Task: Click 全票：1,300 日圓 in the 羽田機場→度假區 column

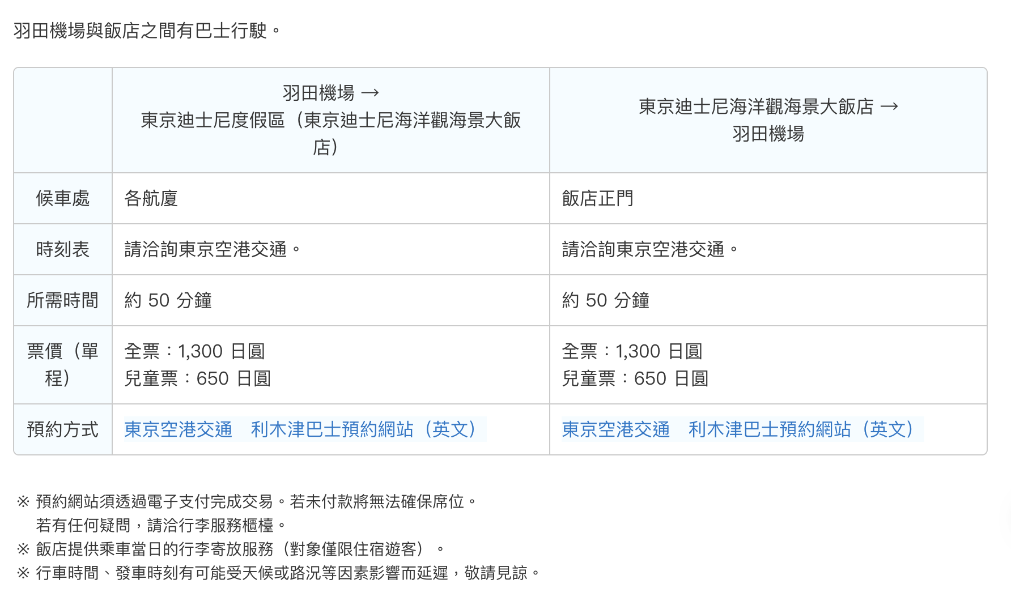Action: coord(194,351)
